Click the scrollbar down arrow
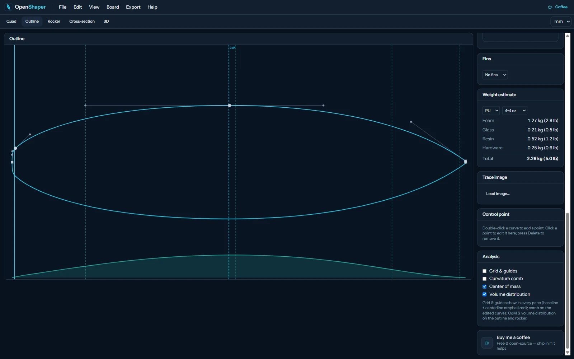Viewport: 574px width, 359px height. coord(568,353)
